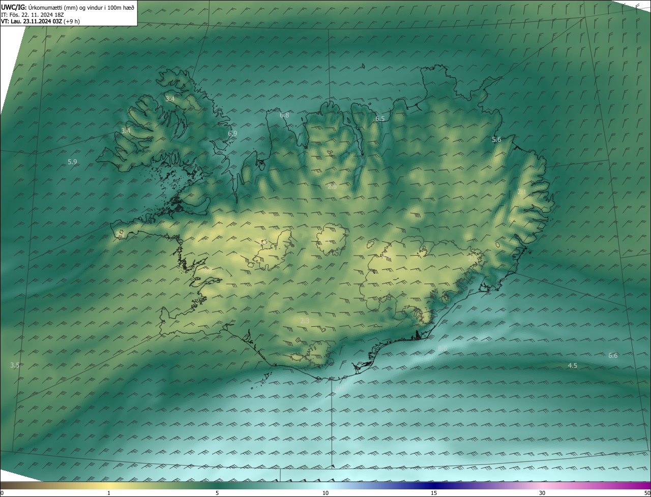Click the '50' tick label on the color scale

647,493
